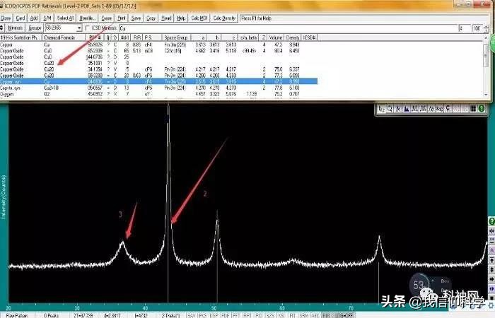
Task: Click the Save toolbar button
Action: [x=136, y=18]
